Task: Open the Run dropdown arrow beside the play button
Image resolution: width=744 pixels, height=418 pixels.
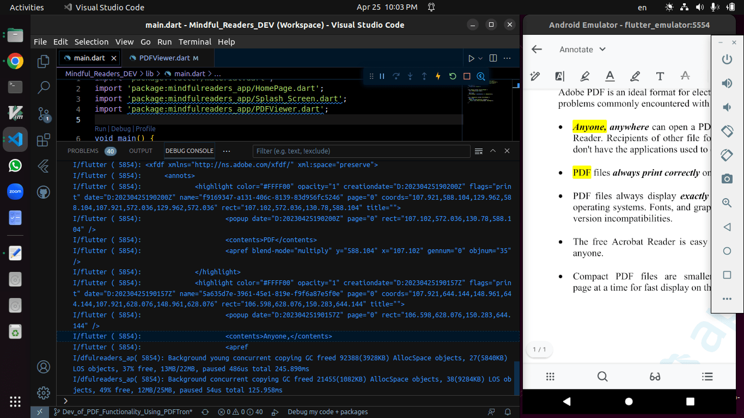Action: click(x=480, y=58)
